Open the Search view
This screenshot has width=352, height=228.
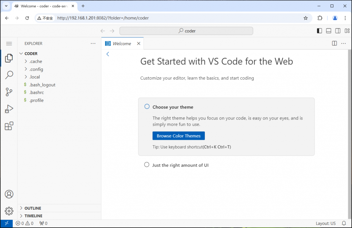(9, 75)
